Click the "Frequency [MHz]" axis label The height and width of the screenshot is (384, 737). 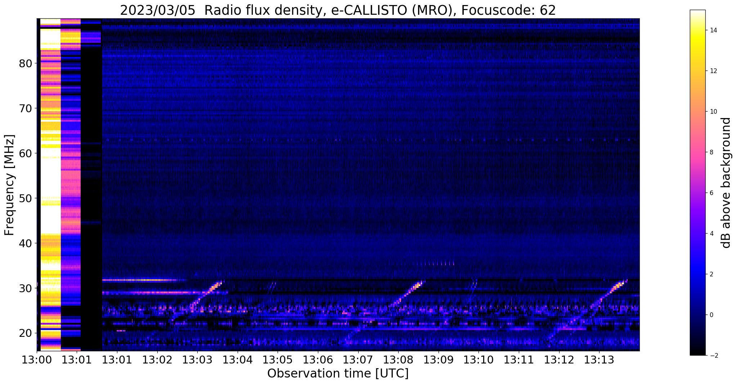click(9, 185)
